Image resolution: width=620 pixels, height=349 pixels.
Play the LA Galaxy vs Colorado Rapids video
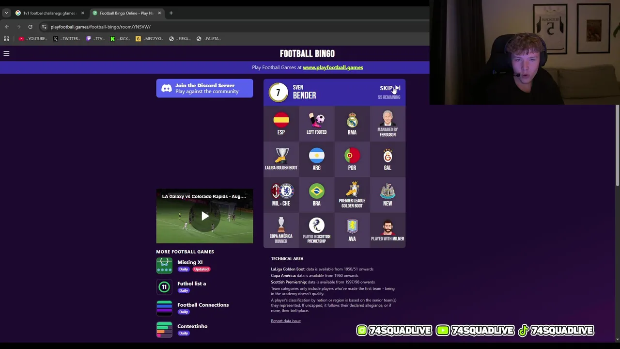pos(204,216)
